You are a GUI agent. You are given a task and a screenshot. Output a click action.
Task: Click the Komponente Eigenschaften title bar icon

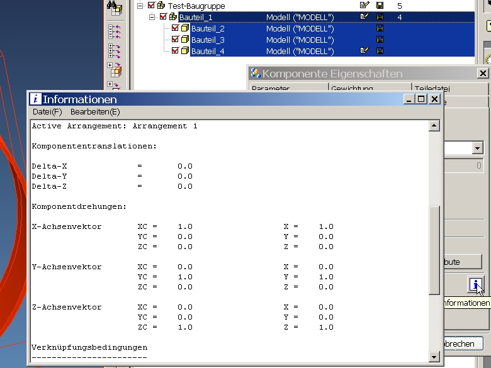coord(255,73)
